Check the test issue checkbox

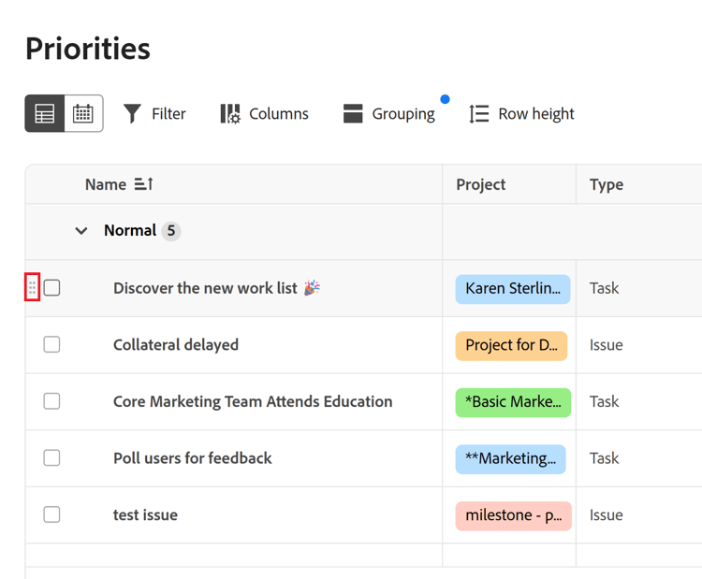tap(52, 514)
